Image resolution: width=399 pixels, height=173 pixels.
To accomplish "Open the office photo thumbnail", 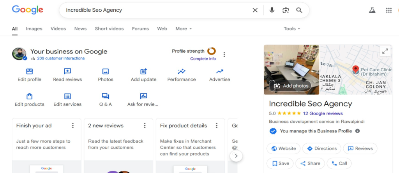I will (x=291, y=70).
